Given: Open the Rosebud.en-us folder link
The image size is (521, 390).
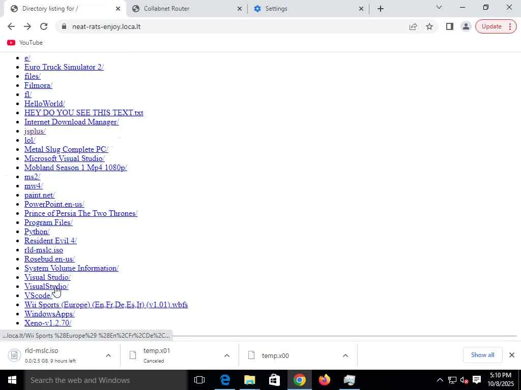Looking at the screenshot, I should [49, 259].
